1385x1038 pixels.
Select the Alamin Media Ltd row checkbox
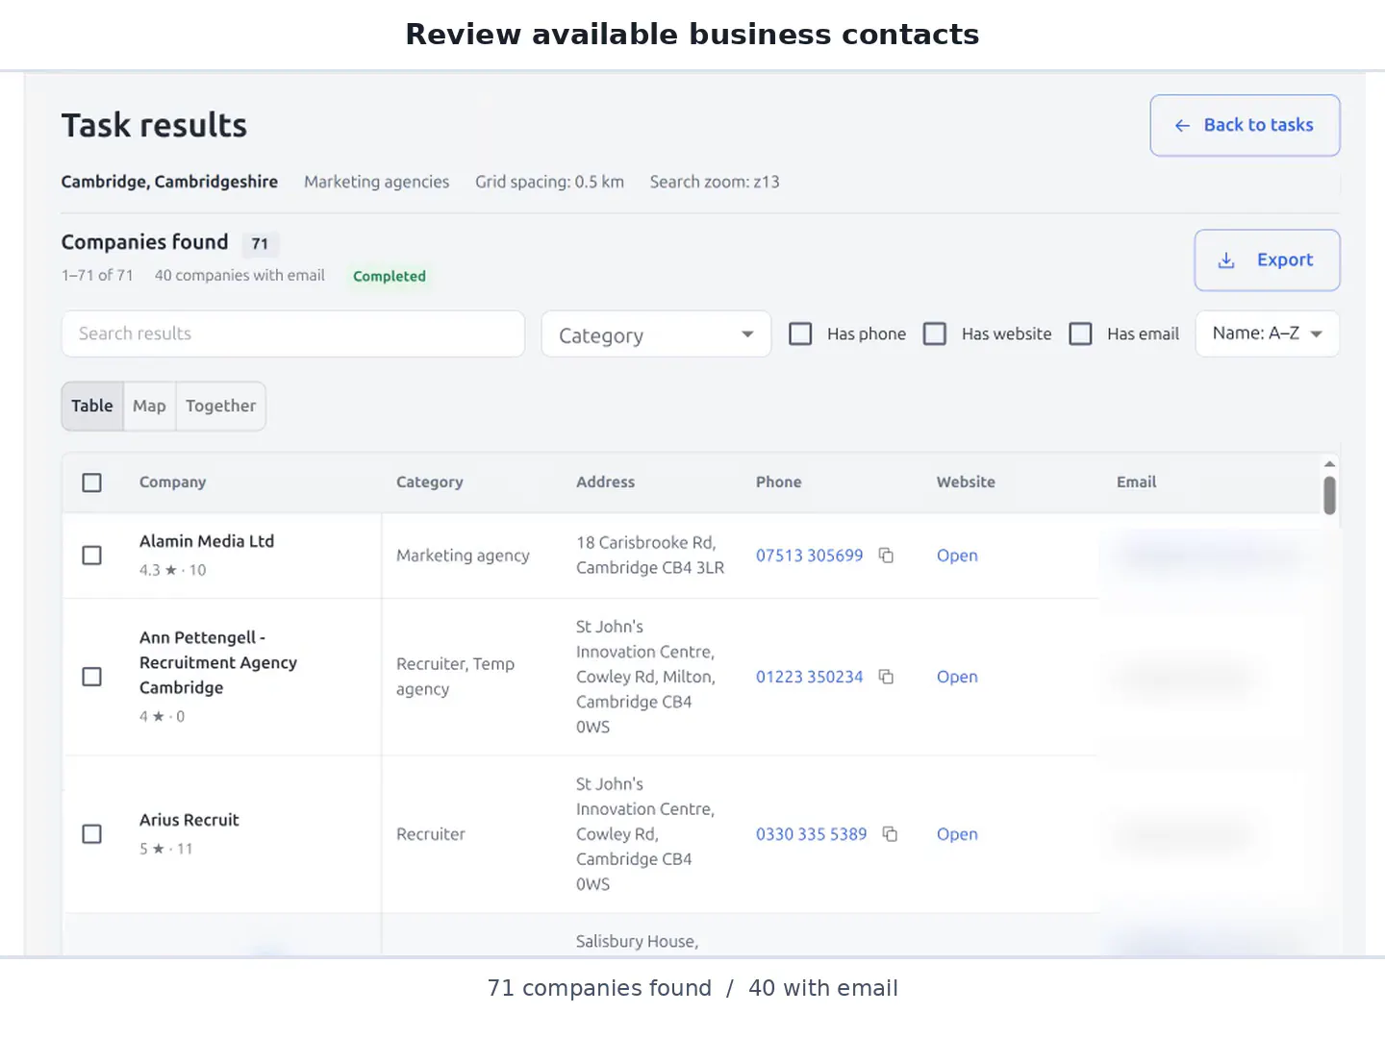[92, 556]
